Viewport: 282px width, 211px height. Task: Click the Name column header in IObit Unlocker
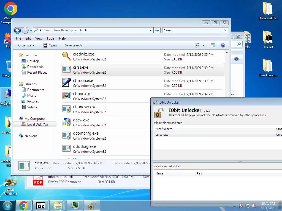pyautogui.click(x=174, y=173)
